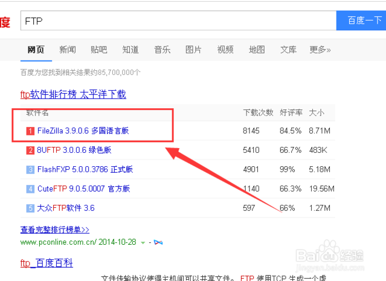This screenshot has height=281, width=386.
Task: Click download count 597 for 大众FTP软件
Action: 249,208
